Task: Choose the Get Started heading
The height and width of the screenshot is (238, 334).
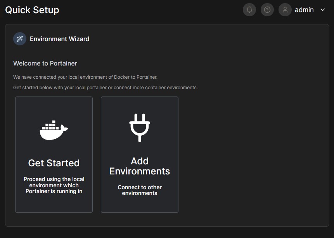Action: (54, 163)
